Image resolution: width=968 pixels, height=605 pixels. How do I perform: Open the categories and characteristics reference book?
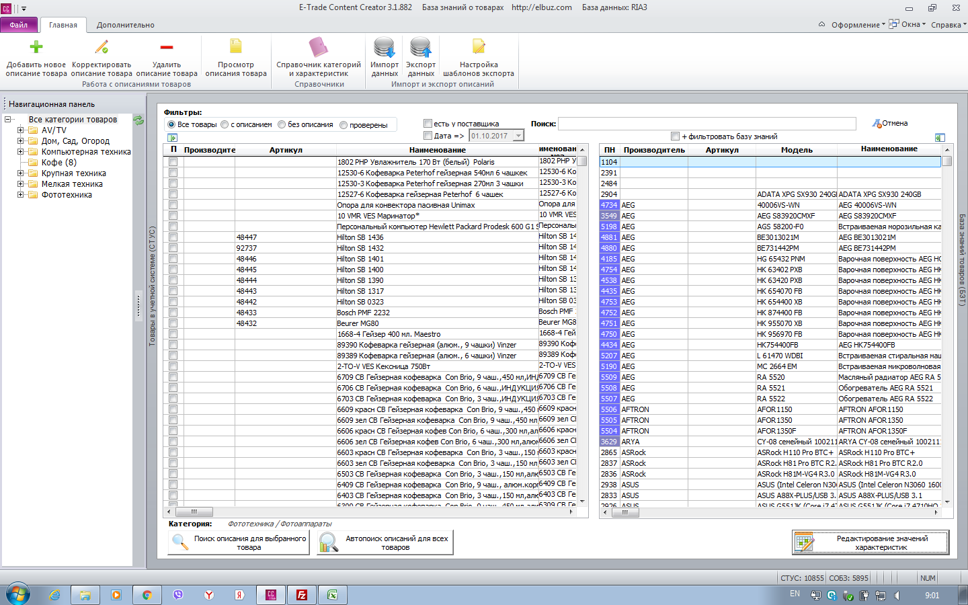(319, 47)
